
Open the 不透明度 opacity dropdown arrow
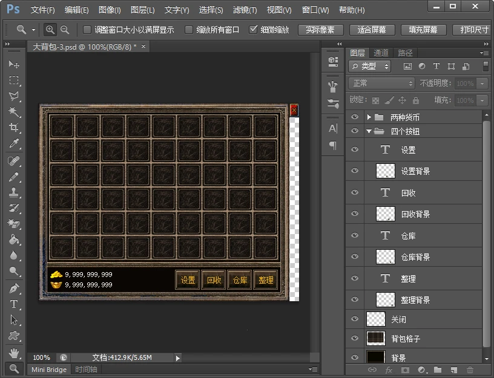click(x=482, y=83)
